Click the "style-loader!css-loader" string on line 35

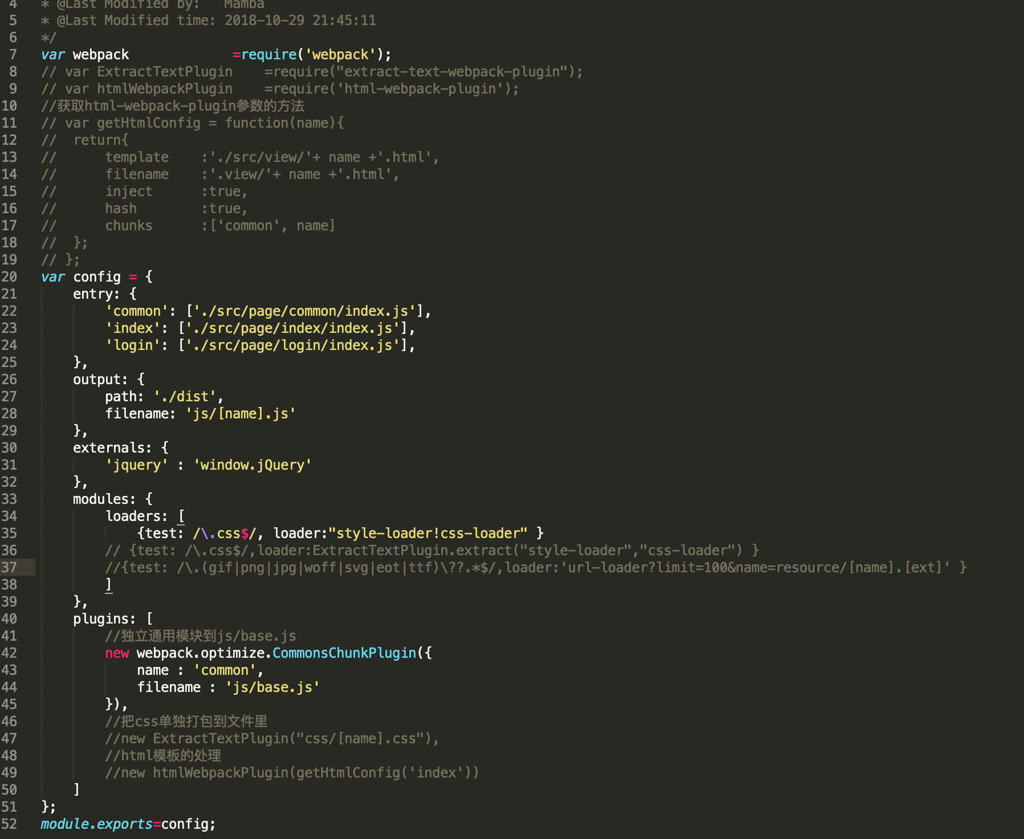pos(428,533)
